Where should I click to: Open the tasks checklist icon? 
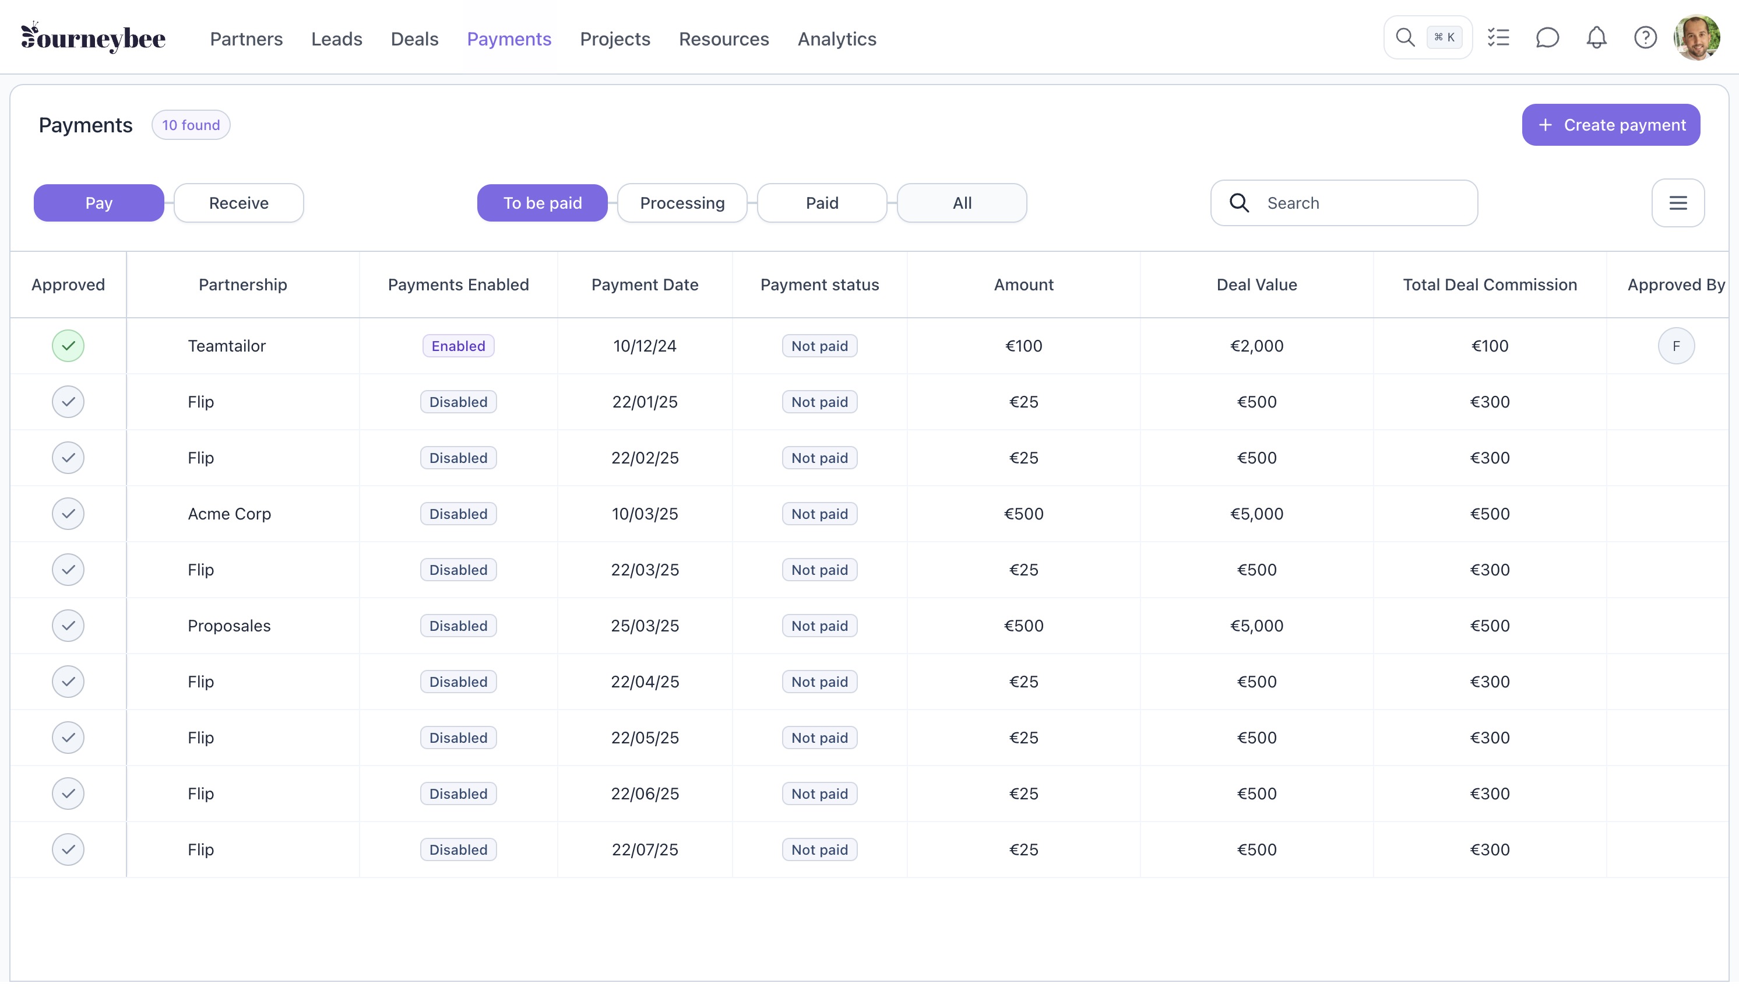point(1498,38)
